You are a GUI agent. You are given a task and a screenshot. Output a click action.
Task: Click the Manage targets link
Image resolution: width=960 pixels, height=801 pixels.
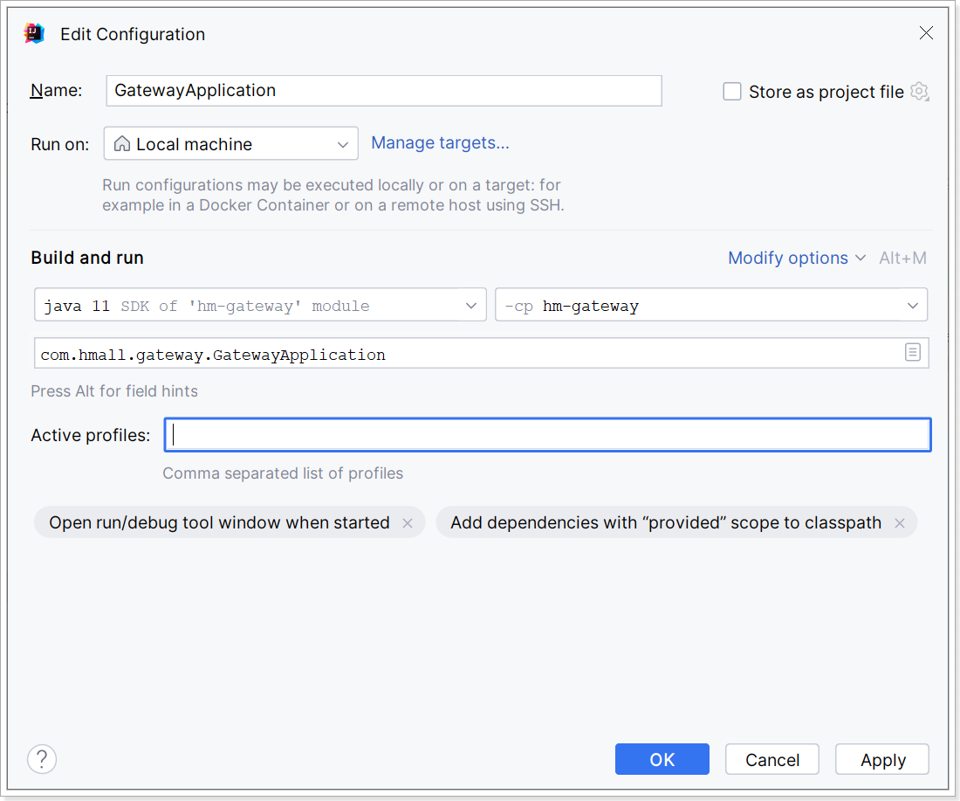(x=440, y=142)
